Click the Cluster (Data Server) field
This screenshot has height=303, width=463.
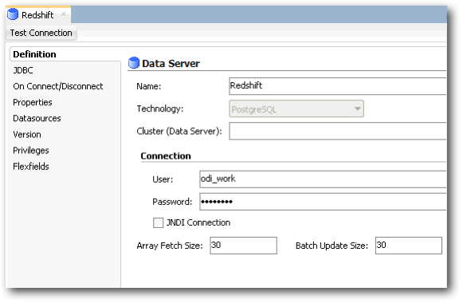coord(338,131)
